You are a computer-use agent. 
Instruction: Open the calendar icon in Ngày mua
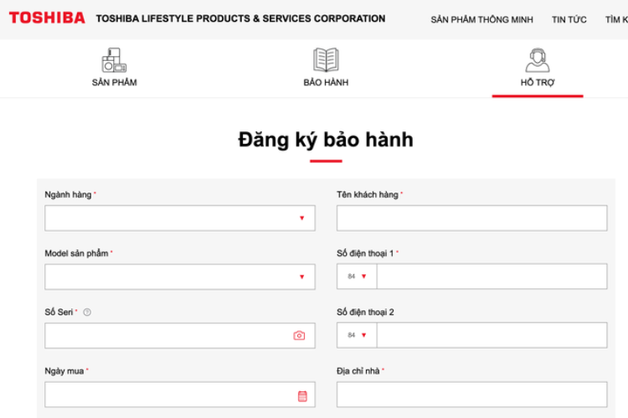302,396
